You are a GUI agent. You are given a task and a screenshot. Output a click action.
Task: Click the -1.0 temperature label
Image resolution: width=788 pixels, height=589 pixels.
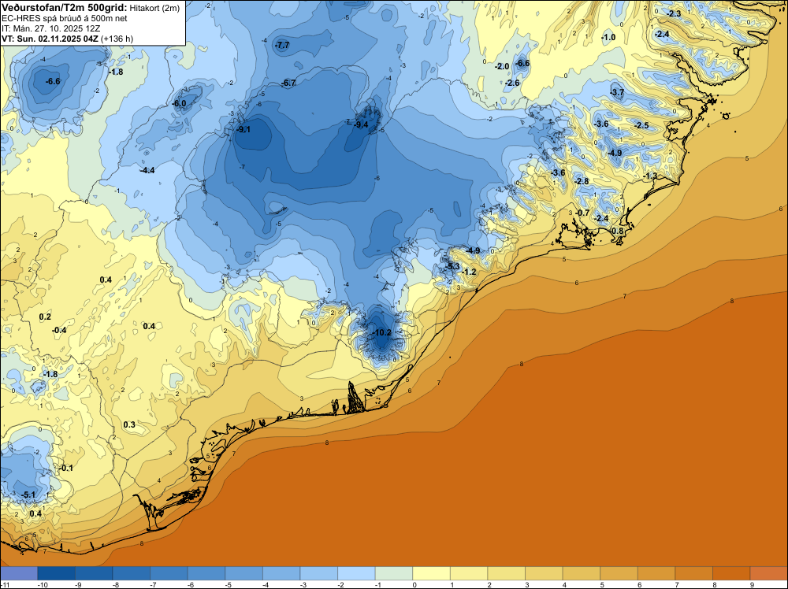pos(608,37)
